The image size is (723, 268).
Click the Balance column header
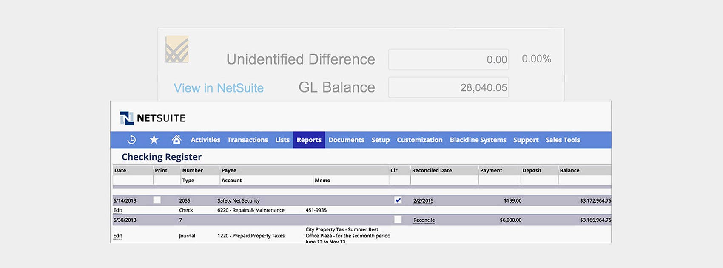570,170
